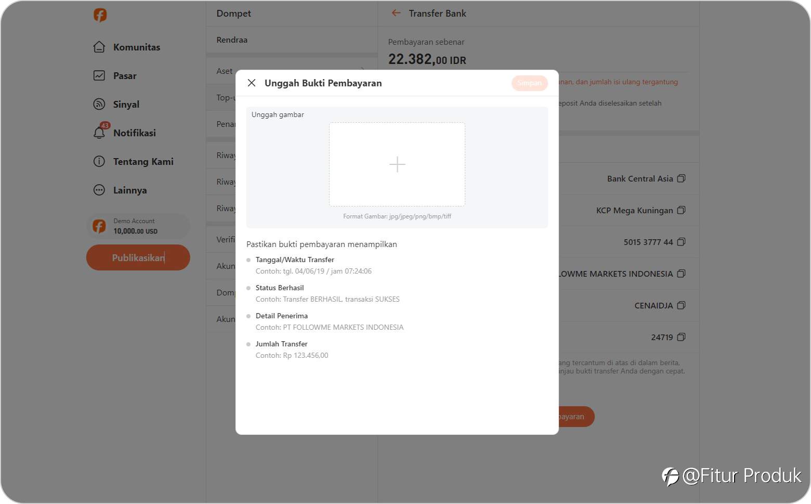Viewport: 811px width, 504px height.
Task: Click the notification count badge
Action: [x=105, y=125]
